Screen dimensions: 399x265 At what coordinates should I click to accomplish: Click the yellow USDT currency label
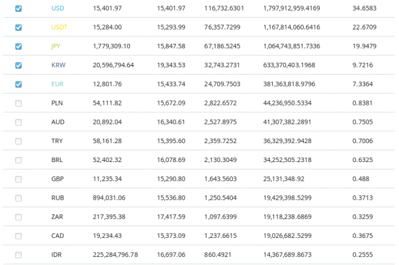point(60,27)
